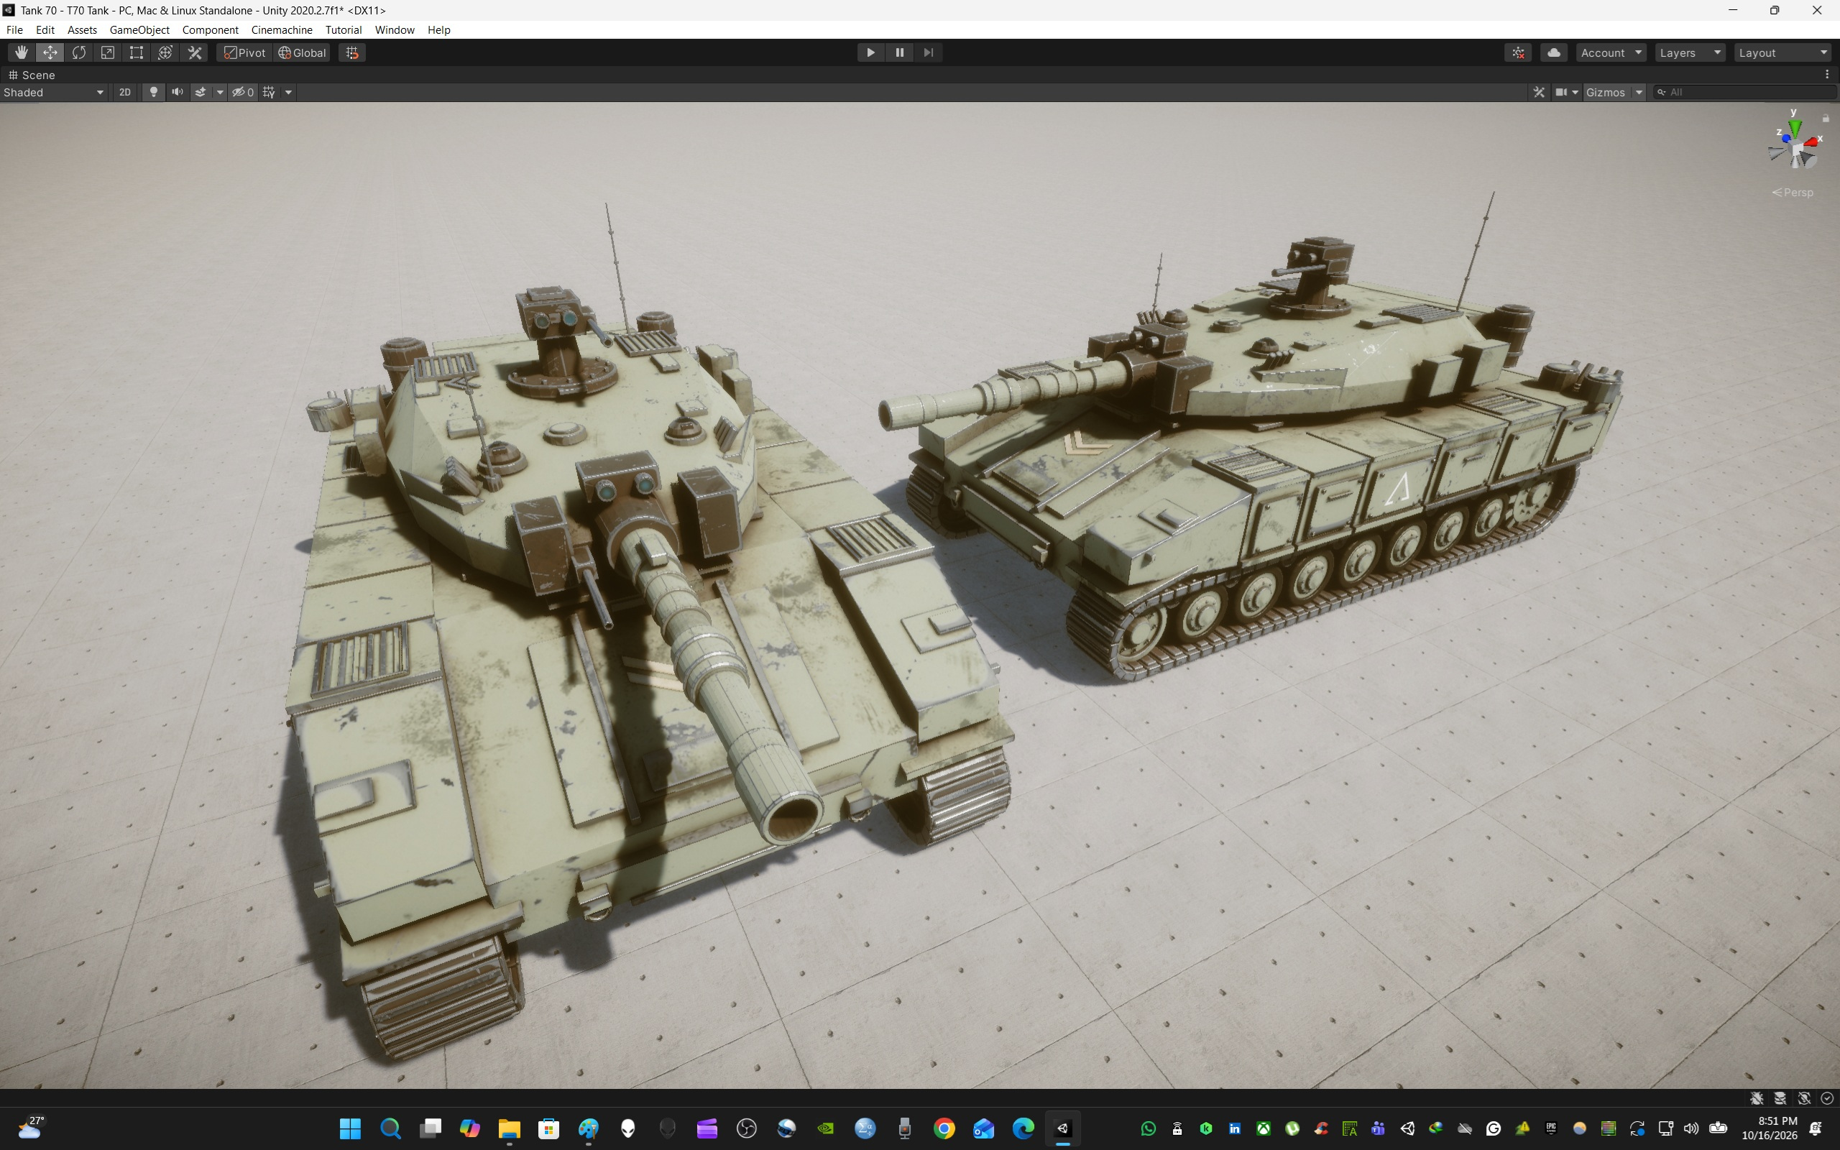Open the GameObject menu
This screenshot has width=1840, height=1150.
(x=139, y=29)
